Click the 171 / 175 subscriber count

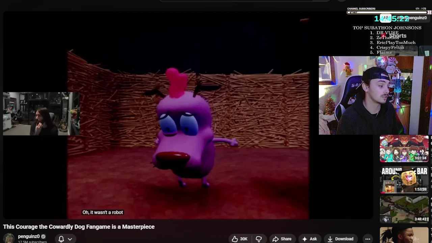tap(421, 9)
